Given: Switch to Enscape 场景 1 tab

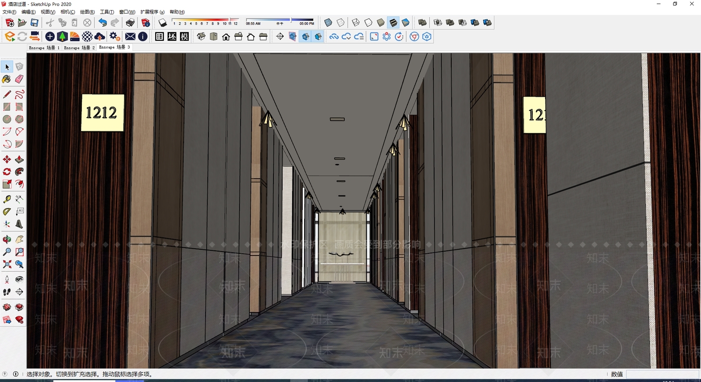Looking at the screenshot, I should (44, 48).
